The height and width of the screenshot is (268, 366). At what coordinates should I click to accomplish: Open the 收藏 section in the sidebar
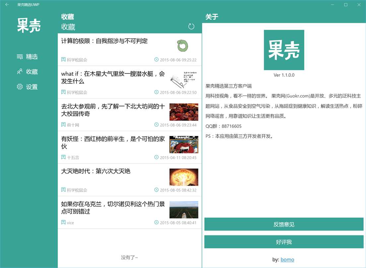(x=27, y=71)
